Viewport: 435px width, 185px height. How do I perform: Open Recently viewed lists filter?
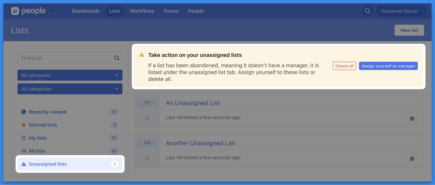48,112
